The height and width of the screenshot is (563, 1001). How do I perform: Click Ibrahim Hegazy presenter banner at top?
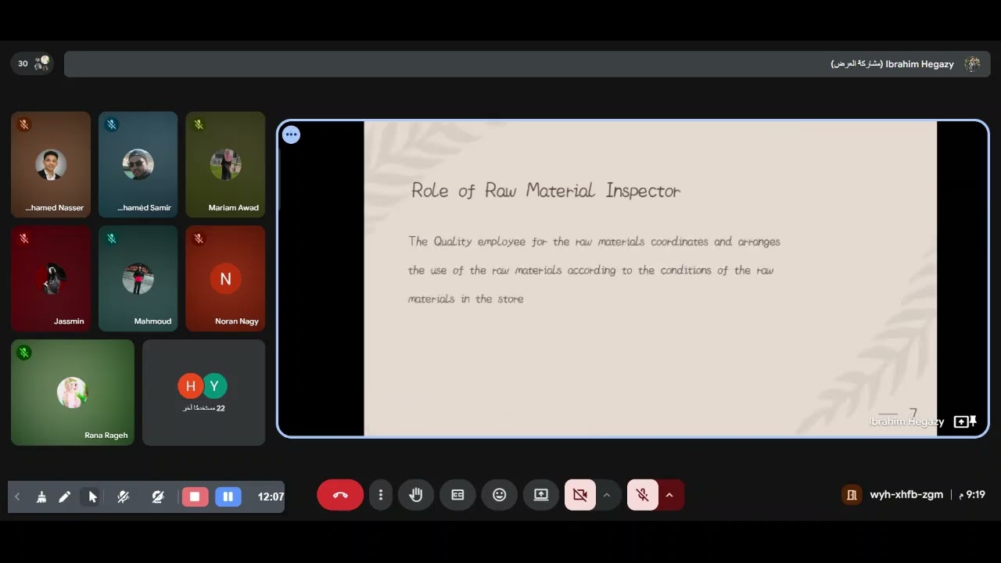click(527, 64)
